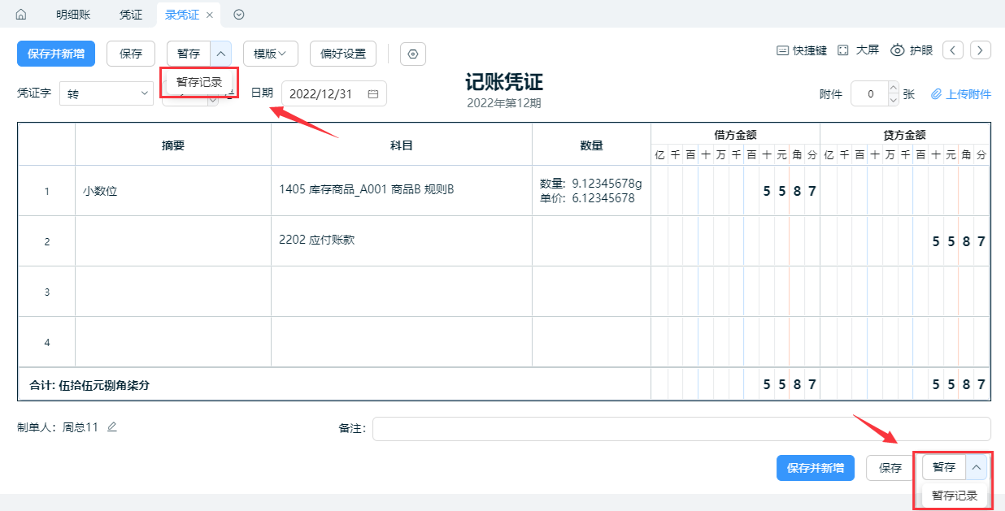Screen dimensions: 1005x511
Task: Toggle 护眼 eye-protection mode
Action: (x=911, y=50)
